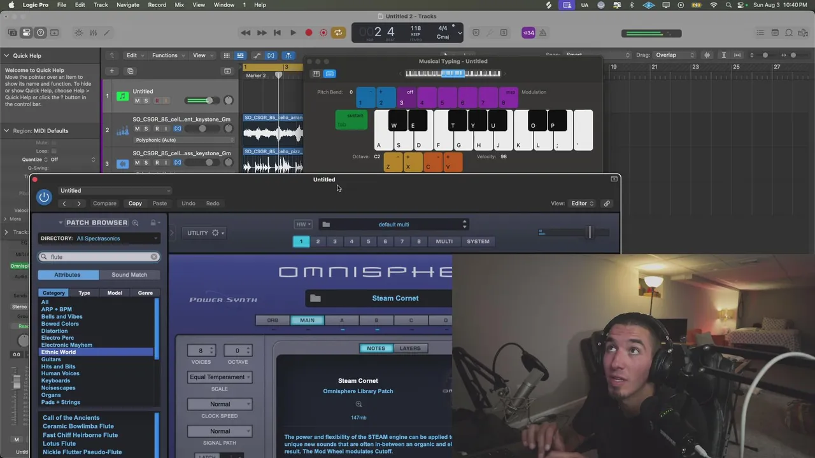The height and width of the screenshot is (458, 815).
Task: Open the SYSTEM tab in Omnisphere
Action: (x=478, y=242)
